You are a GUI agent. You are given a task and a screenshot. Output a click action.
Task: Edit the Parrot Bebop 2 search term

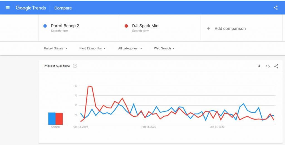click(65, 26)
